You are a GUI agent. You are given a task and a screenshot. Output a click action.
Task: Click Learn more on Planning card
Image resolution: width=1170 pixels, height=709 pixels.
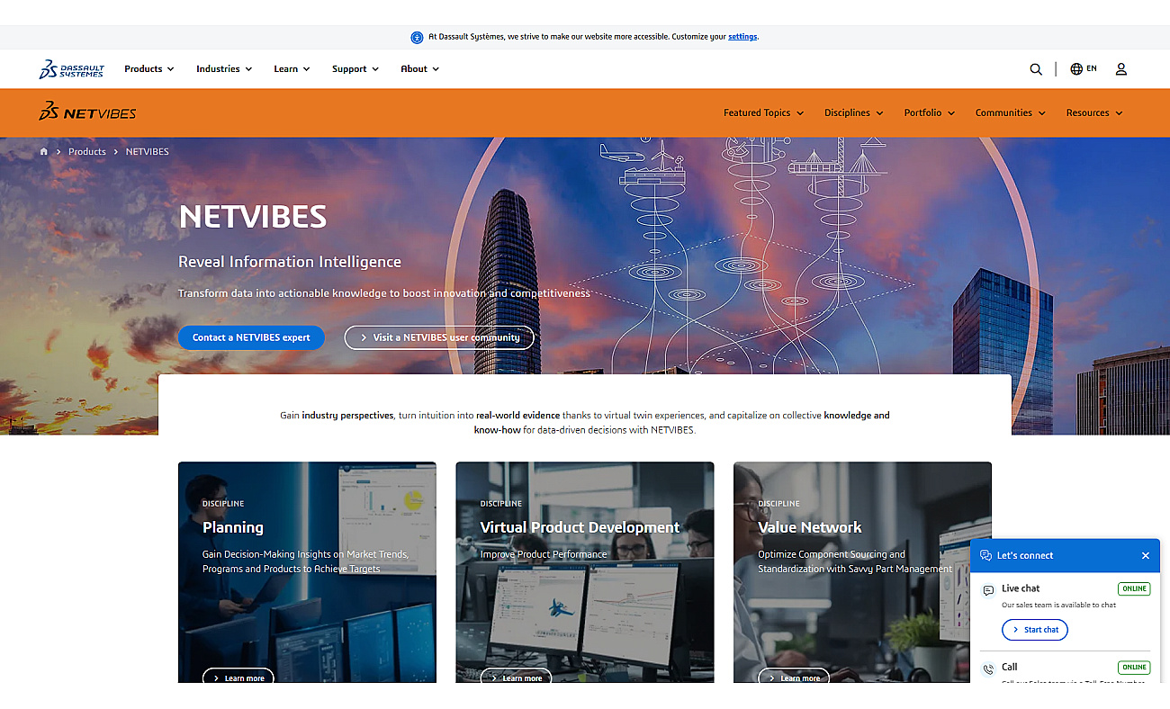pos(238,677)
